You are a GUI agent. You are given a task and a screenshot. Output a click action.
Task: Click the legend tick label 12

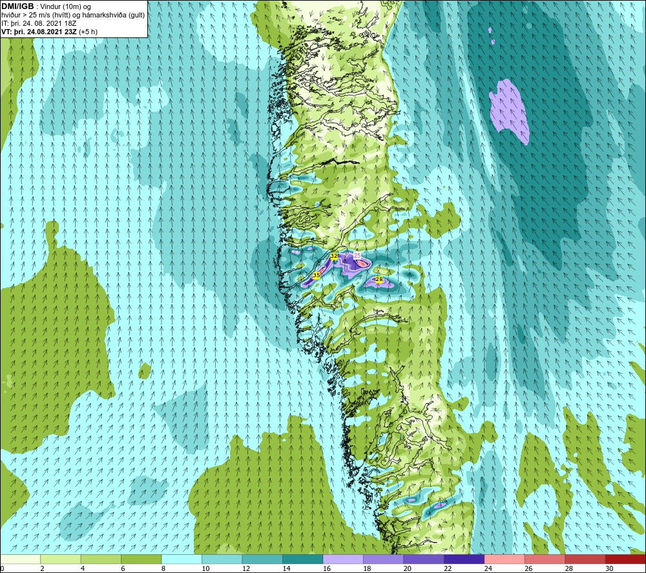[x=246, y=568]
